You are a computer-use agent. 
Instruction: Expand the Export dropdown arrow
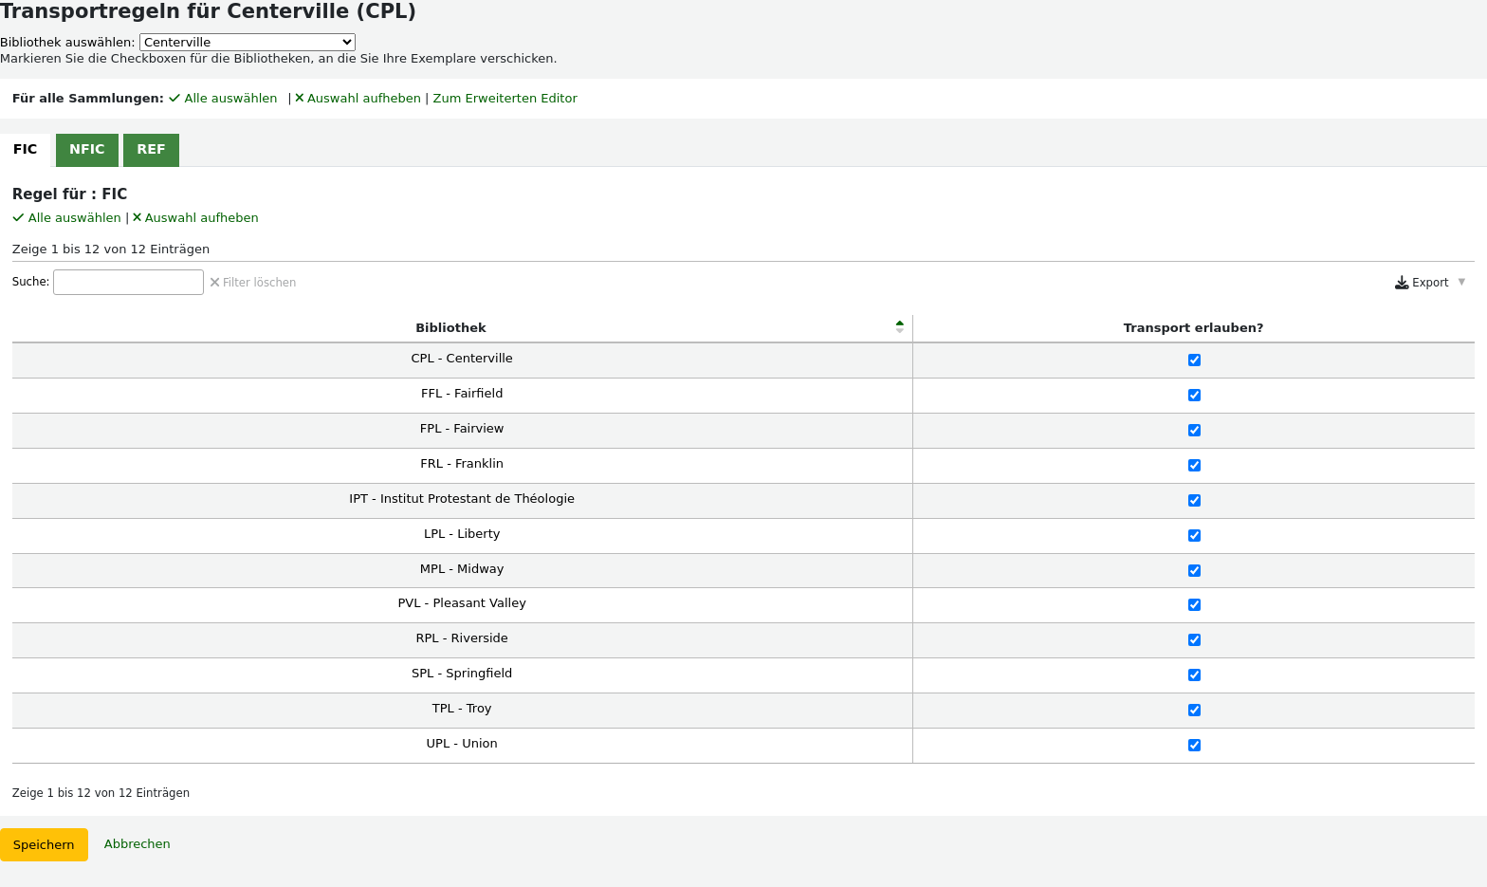click(x=1461, y=282)
